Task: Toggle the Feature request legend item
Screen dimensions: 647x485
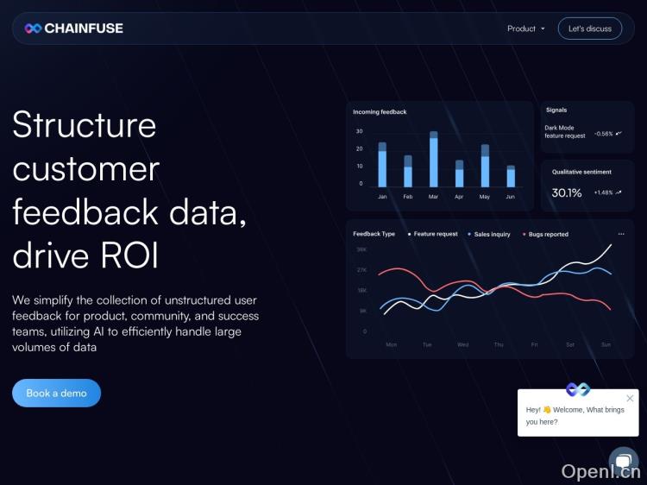Action: (433, 234)
